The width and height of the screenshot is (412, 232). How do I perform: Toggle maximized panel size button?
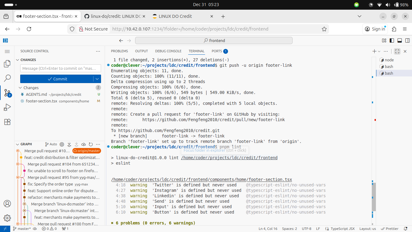[x=397, y=51]
